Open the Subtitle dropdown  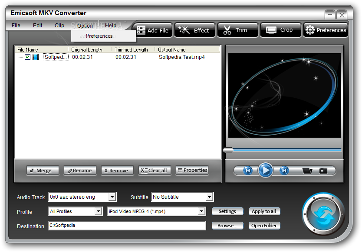coord(209,197)
